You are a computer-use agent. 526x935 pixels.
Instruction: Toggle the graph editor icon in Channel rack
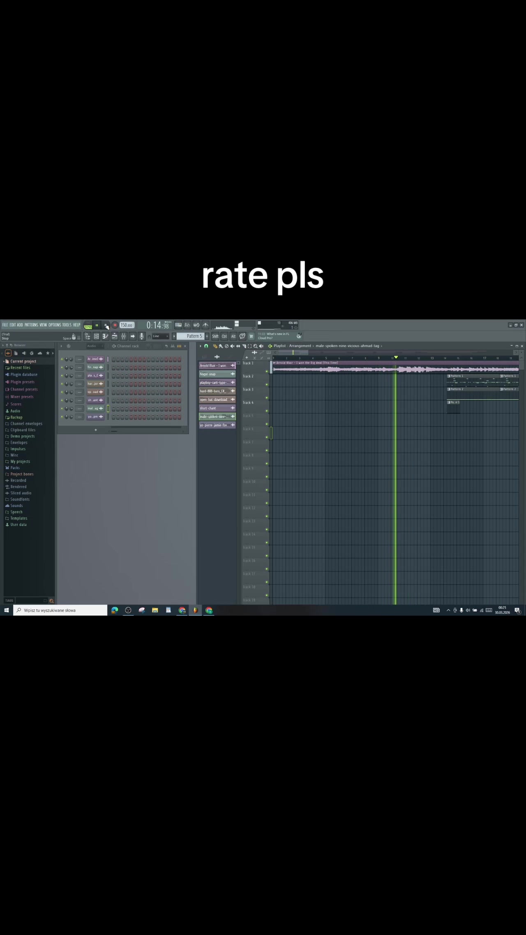click(x=173, y=346)
